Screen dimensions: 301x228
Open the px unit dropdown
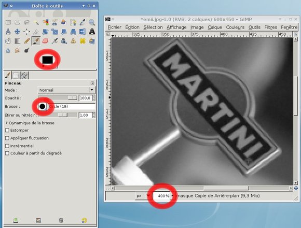(x=143, y=196)
